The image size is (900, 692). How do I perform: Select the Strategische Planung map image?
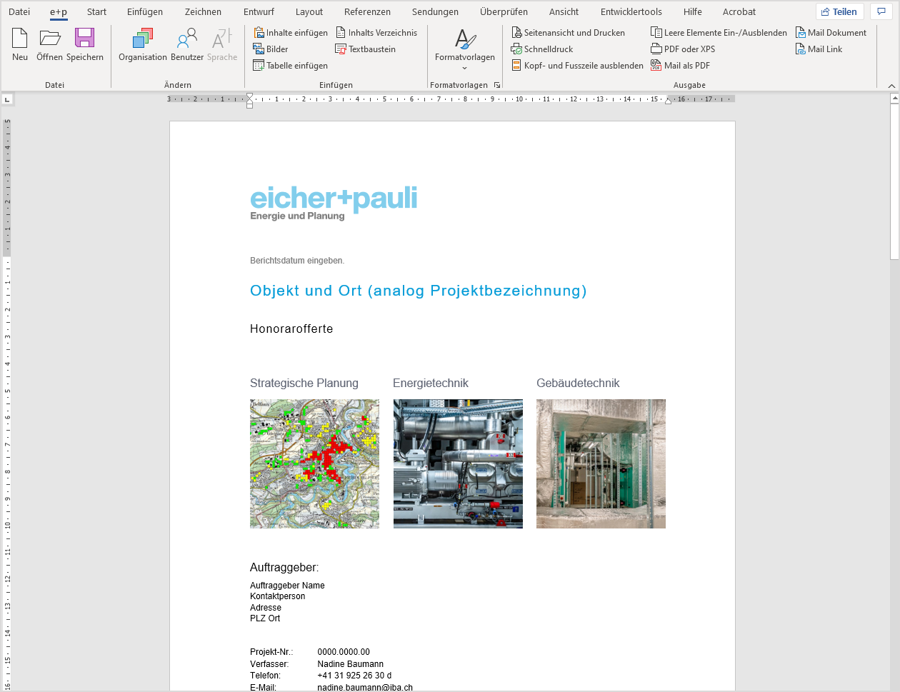(314, 463)
